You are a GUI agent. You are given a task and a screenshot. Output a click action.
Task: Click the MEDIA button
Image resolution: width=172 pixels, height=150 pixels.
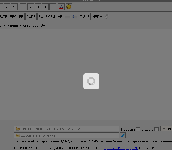pyautogui.click(x=97, y=16)
